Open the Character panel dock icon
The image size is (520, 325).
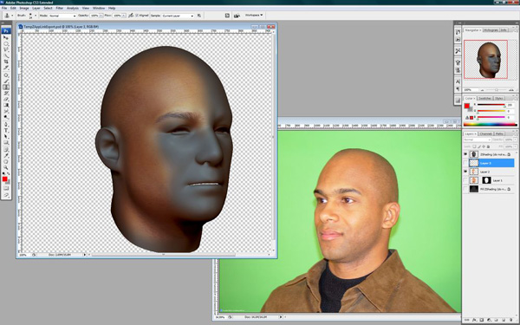(458, 81)
